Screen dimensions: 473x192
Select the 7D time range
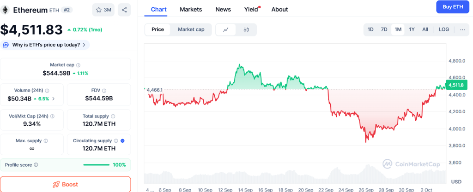click(384, 29)
